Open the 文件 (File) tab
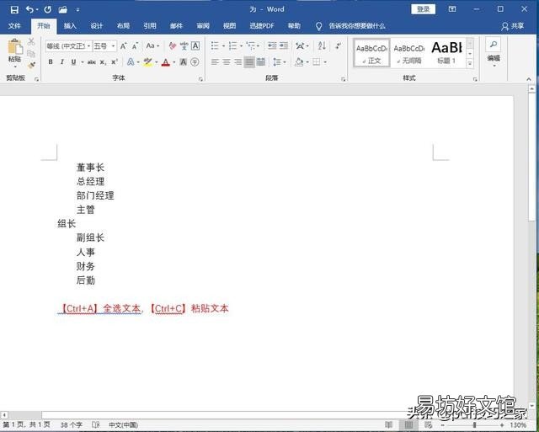Viewport: 539px width, 432px height. tap(14, 26)
